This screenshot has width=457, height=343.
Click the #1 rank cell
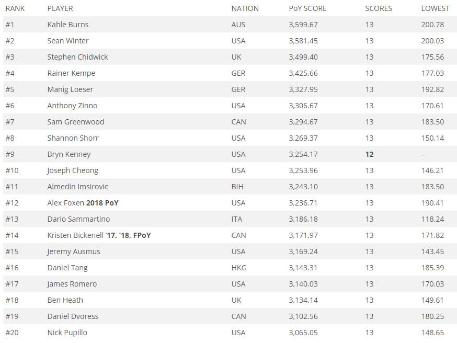10,25
